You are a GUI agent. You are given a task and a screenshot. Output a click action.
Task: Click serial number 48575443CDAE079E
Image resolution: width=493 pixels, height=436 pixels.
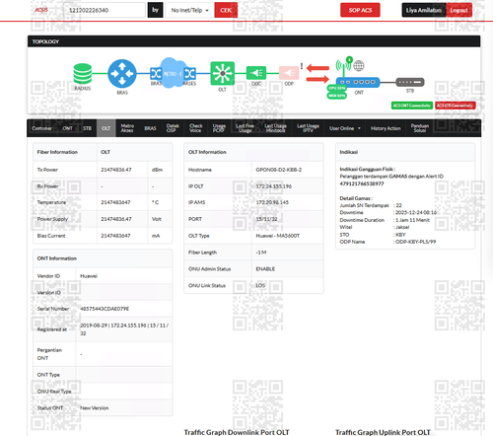click(x=105, y=309)
